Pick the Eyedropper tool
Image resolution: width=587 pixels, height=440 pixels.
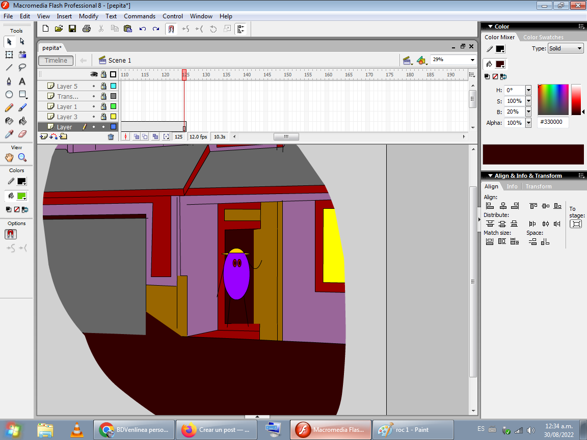(9, 134)
